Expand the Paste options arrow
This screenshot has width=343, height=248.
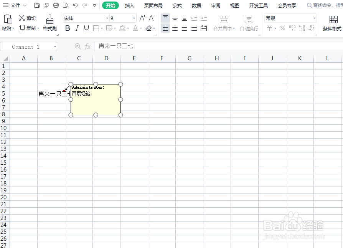[x=13, y=28]
